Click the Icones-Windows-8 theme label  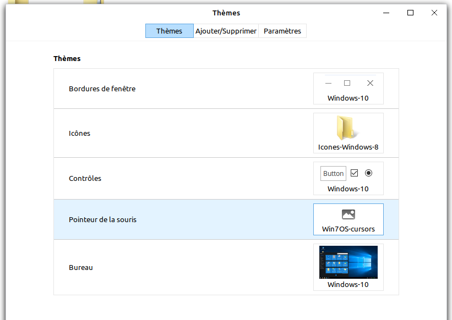coord(348,147)
